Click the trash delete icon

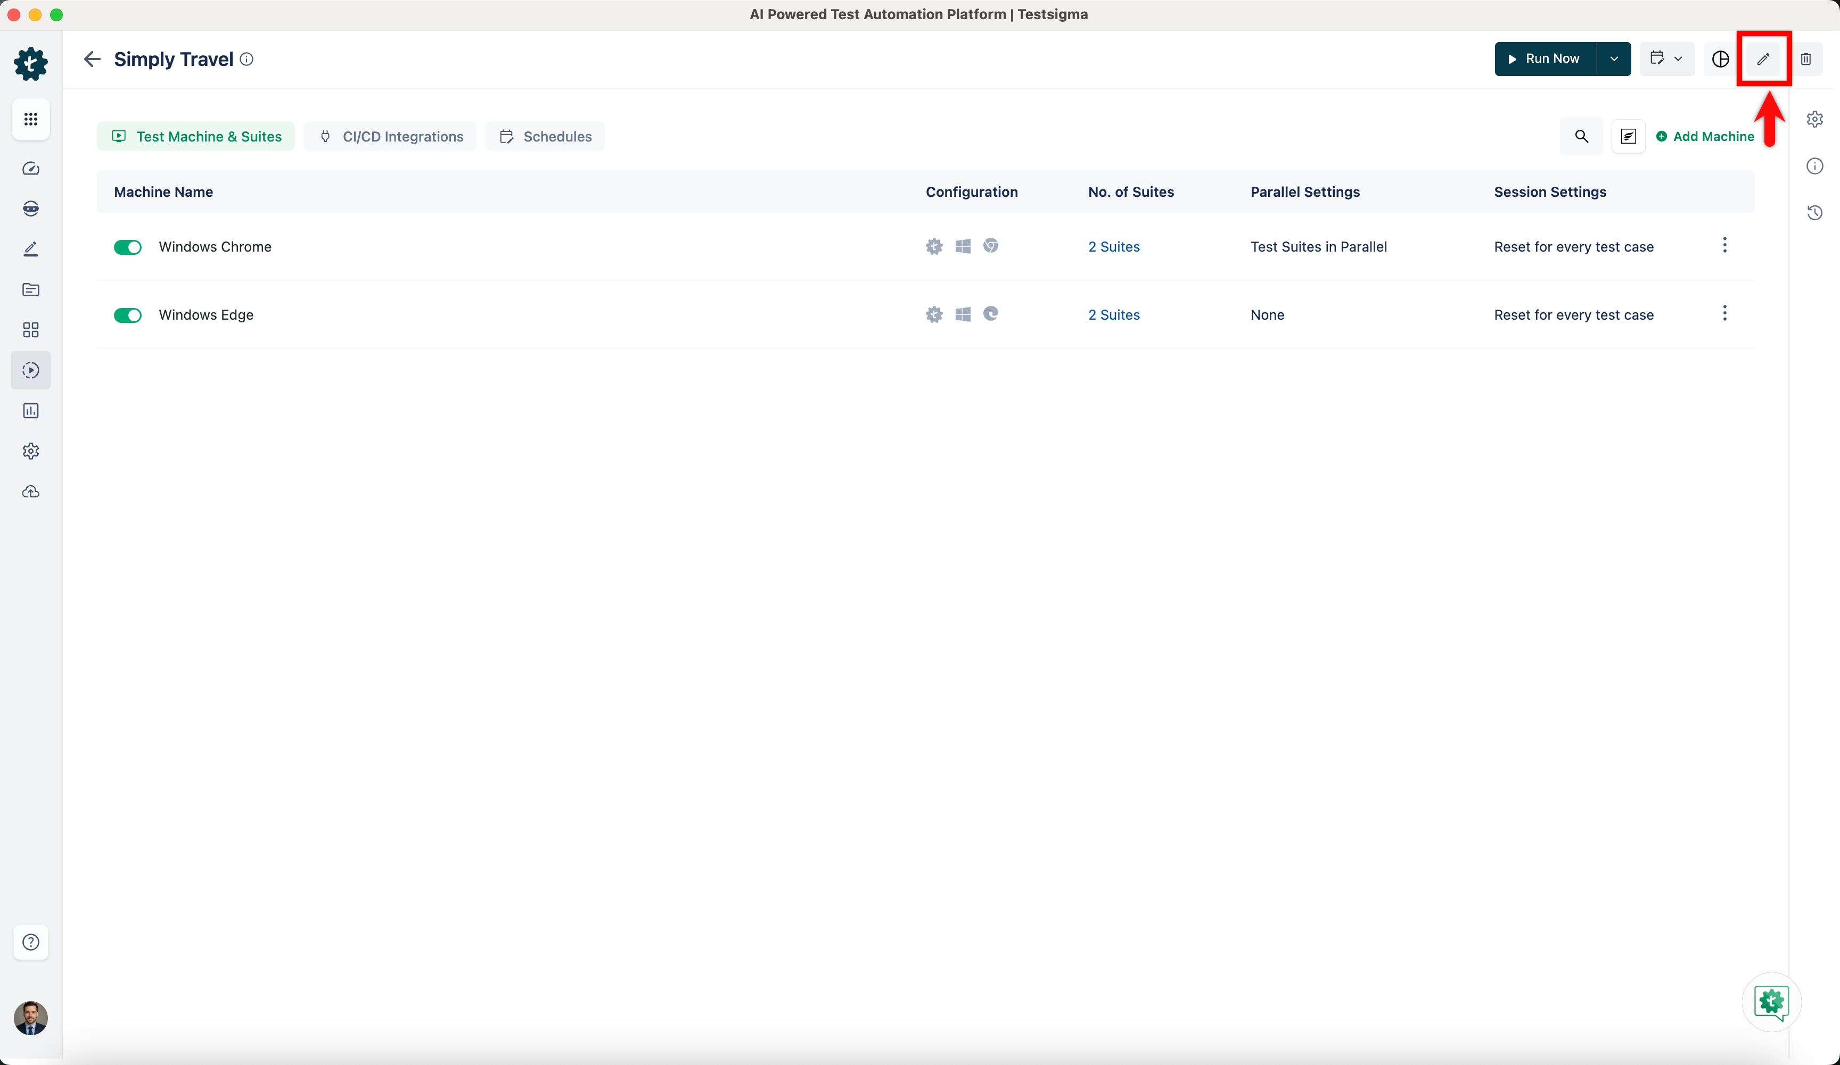[x=1806, y=59]
